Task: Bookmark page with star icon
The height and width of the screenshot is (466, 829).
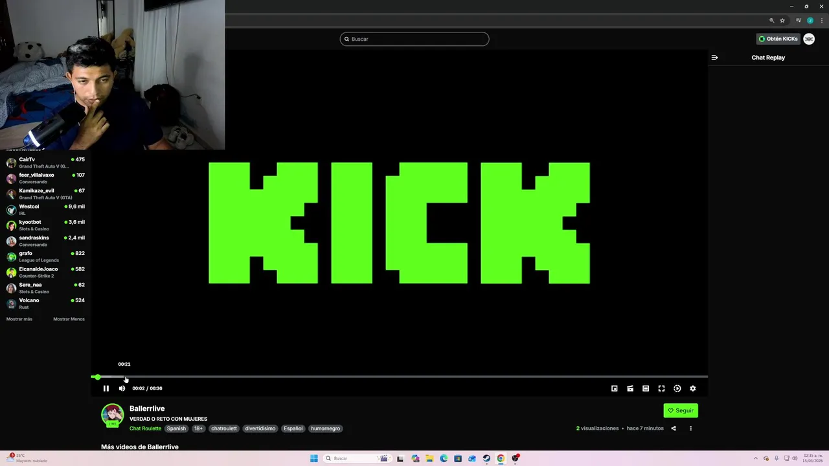Action: tap(782, 20)
